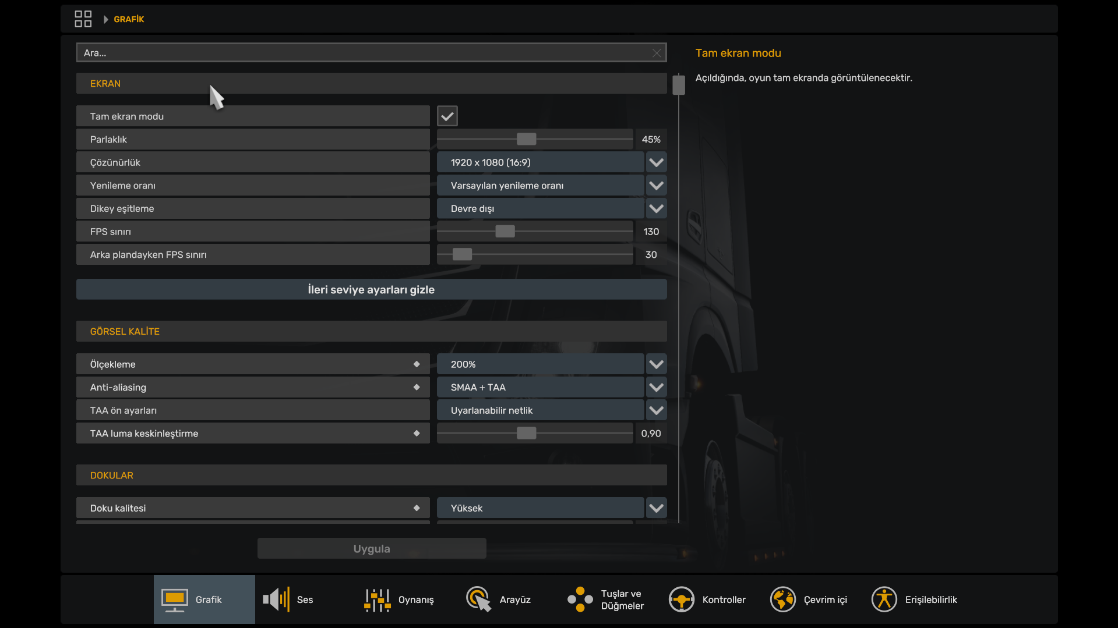This screenshot has width=1118, height=628.
Task: Select the Tam ekran modu row label
Action: 253,116
